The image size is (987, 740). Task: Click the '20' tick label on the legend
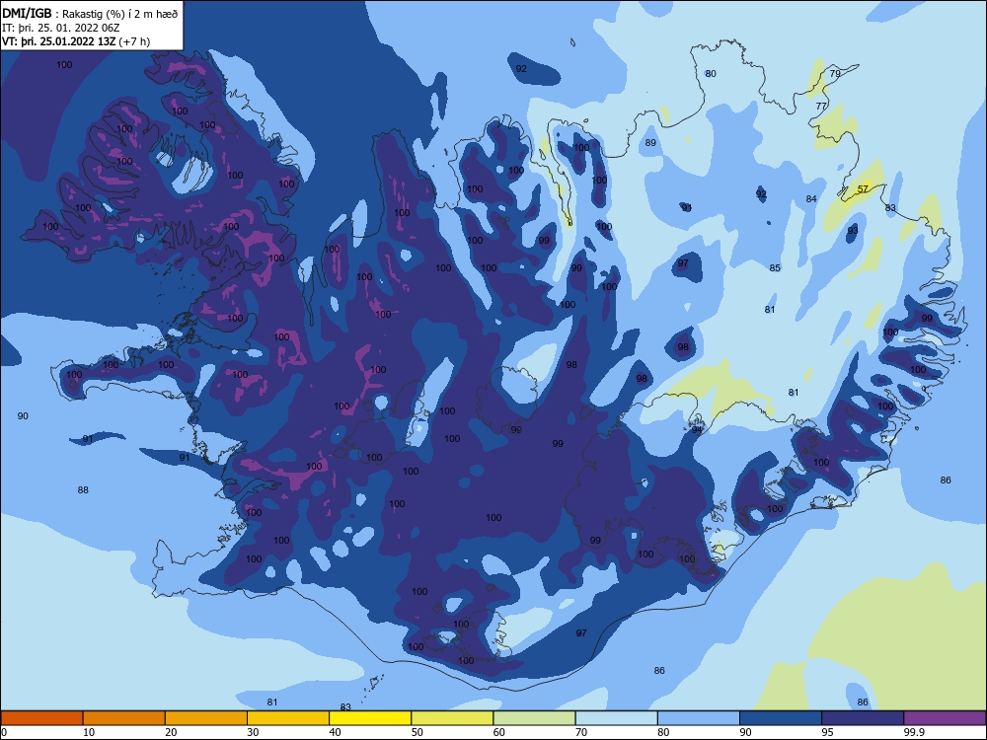pyautogui.click(x=171, y=732)
